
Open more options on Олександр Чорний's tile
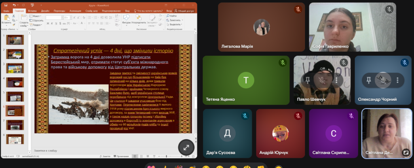point(398,80)
